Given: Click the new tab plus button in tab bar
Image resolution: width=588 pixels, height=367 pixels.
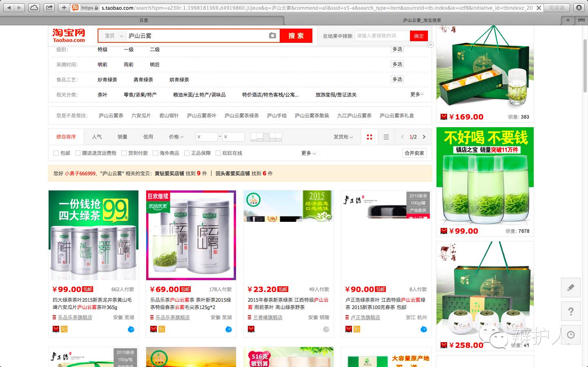Looking at the screenshot, I should pyautogui.click(x=568, y=20).
